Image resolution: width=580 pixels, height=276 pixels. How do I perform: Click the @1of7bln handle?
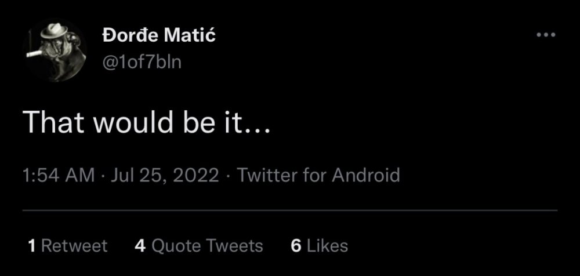coord(142,63)
